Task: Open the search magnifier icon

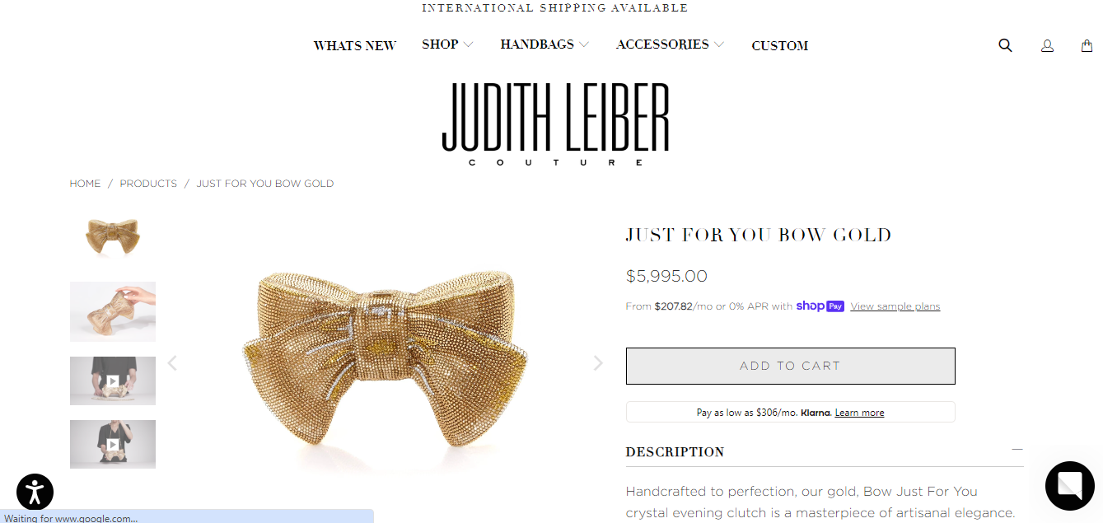Action: (1005, 45)
